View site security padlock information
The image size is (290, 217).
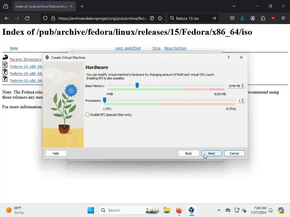[53, 18]
